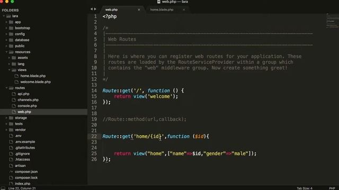Image resolution: width=339 pixels, height=190 pixels.
Task: Collapse the views folder arrow
Action: tap(9, 70)
